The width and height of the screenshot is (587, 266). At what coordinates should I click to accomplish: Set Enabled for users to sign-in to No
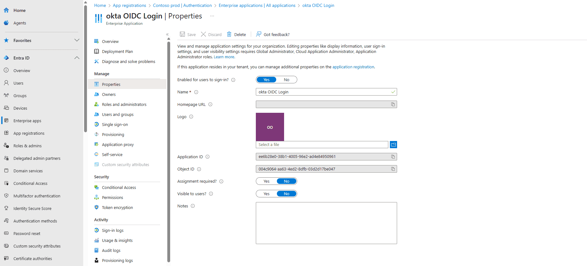[287, 80]
